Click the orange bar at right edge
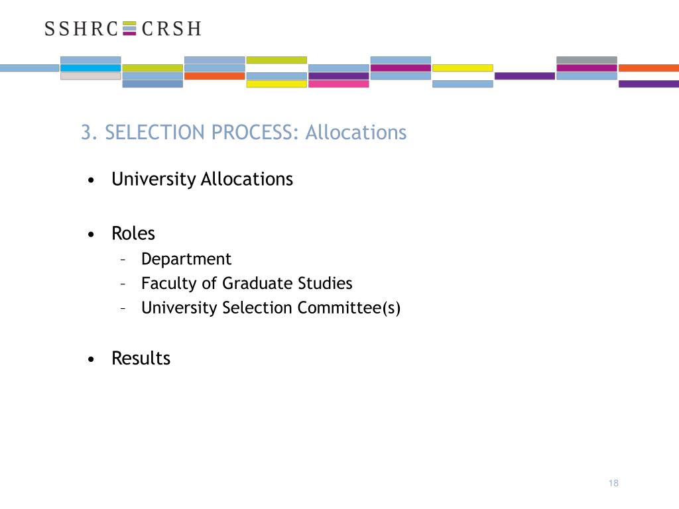 click(648, 68)
